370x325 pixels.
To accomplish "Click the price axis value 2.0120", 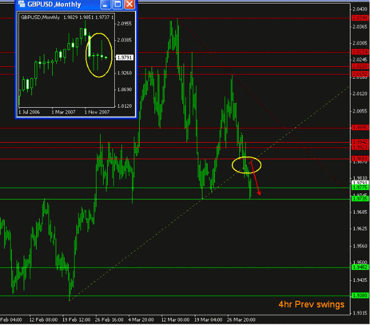I will point(360,94).
